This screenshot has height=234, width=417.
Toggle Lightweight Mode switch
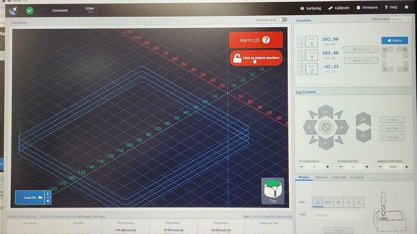pos(283,20)
